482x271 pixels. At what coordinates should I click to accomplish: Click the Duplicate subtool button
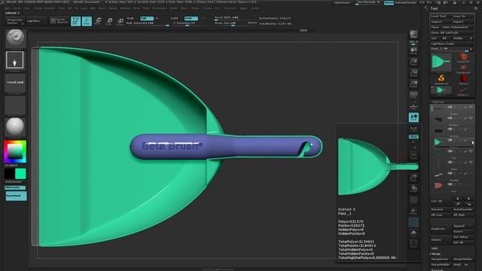tap(441, 229)
